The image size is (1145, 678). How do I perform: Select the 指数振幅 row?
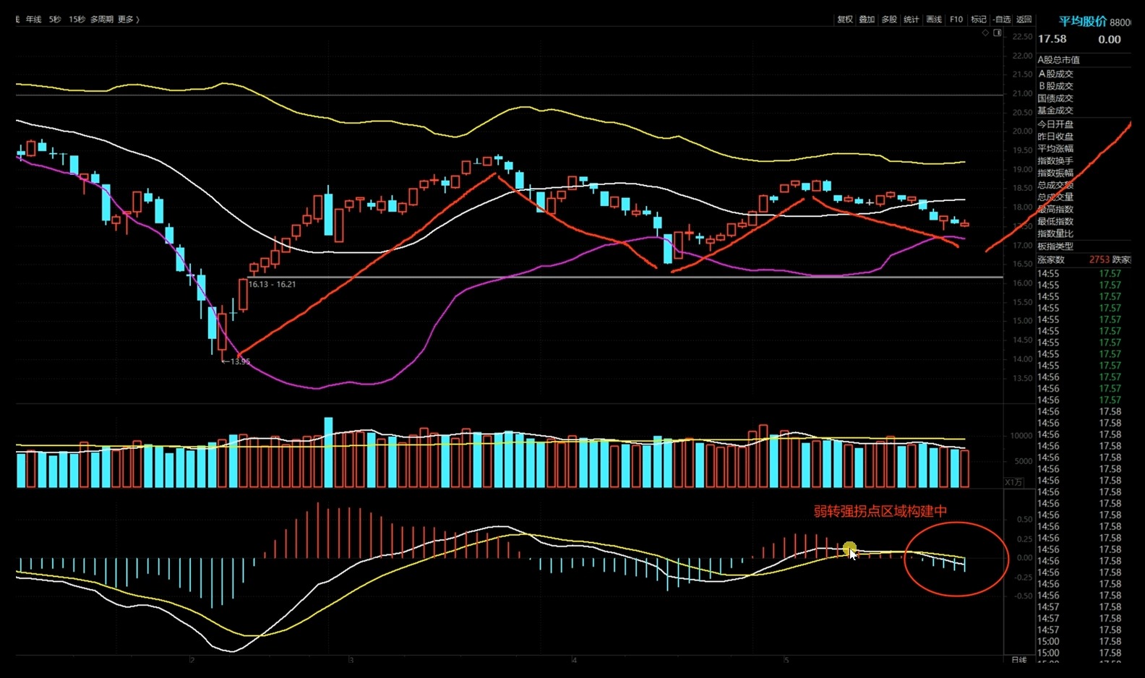tap(1055, 173)
